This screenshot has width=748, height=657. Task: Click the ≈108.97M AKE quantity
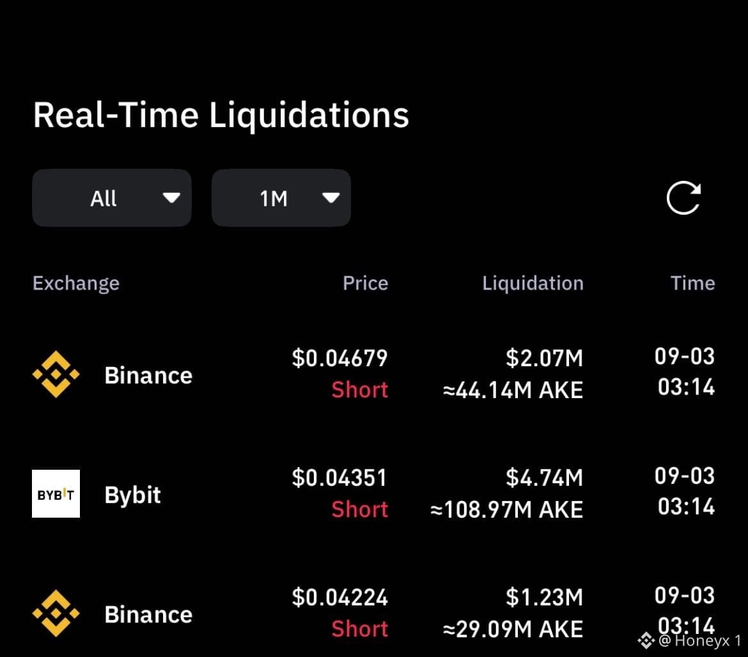[x=506, y=509]
